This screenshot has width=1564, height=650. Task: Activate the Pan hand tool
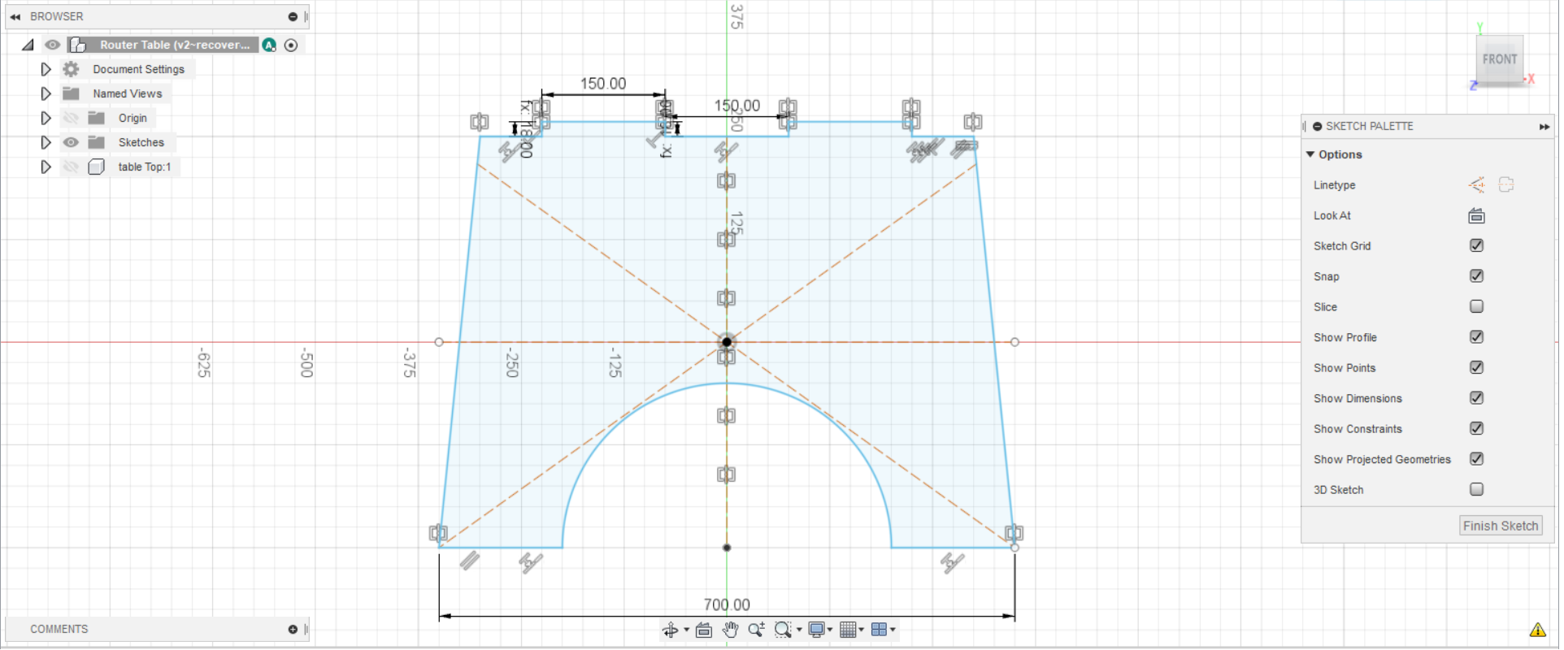coord(730,630)
